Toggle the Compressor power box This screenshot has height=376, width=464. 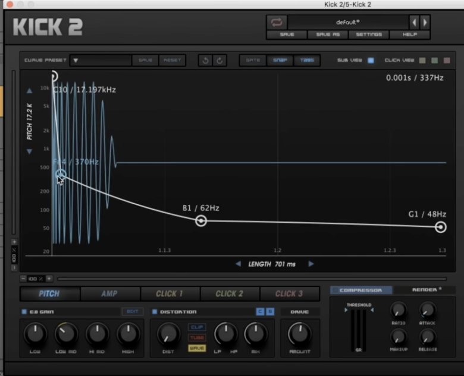(335, 290)
